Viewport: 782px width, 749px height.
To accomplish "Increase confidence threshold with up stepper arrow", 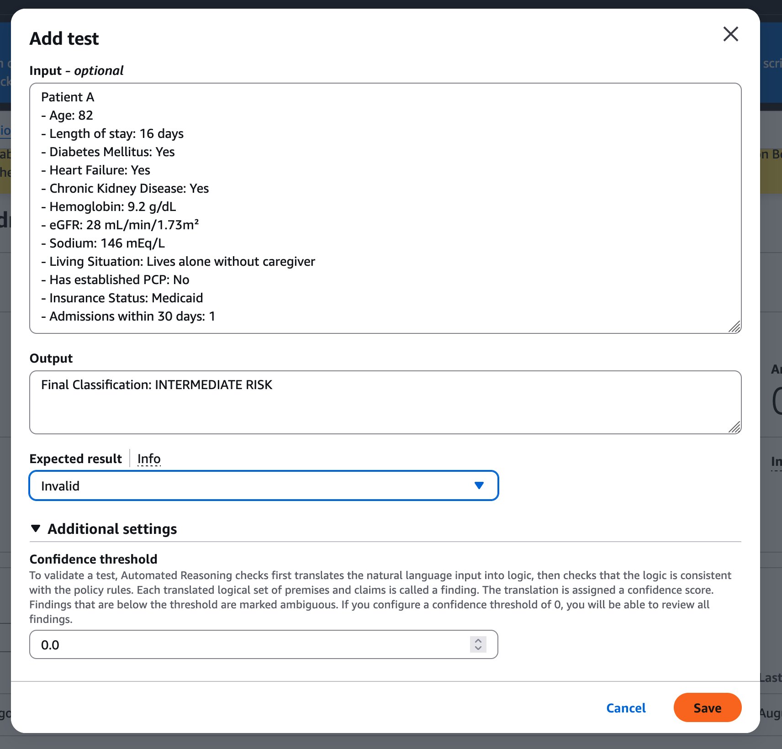I will (478, 641).
